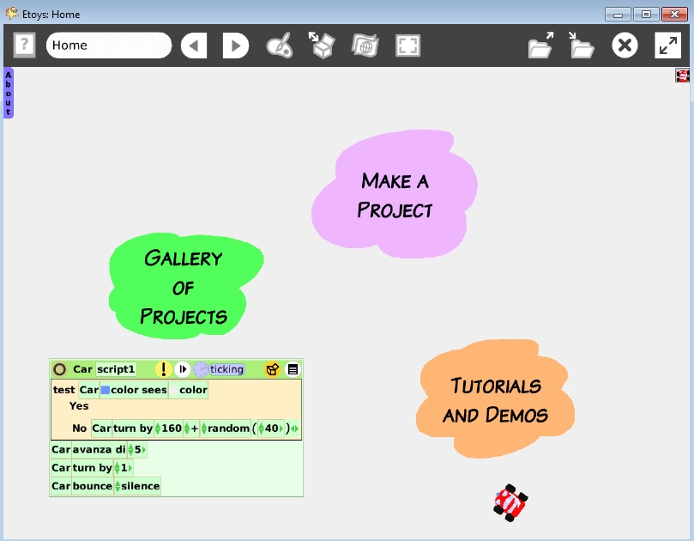Adjust the 40 value with its arrows
Viewport: 694px width, 541px height.
[261, 429]
